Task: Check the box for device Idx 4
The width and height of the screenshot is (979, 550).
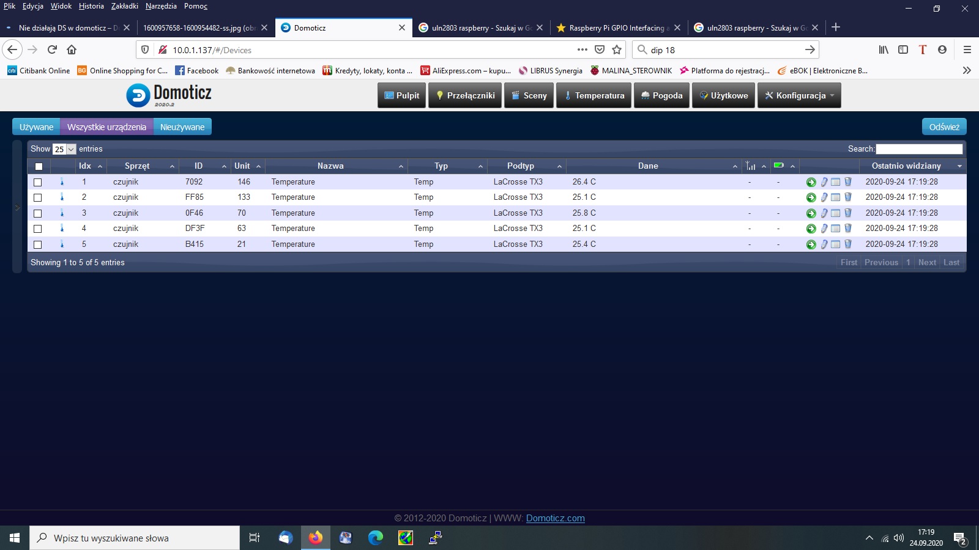Action: (x=38, y=229)
